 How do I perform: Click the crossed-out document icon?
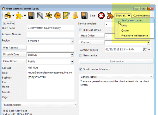[x=40, y=16]
